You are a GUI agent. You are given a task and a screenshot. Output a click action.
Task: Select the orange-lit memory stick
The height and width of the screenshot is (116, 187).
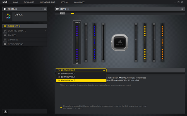(162, 42)
